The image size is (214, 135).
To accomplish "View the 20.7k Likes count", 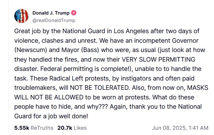I will pos(65,128).
